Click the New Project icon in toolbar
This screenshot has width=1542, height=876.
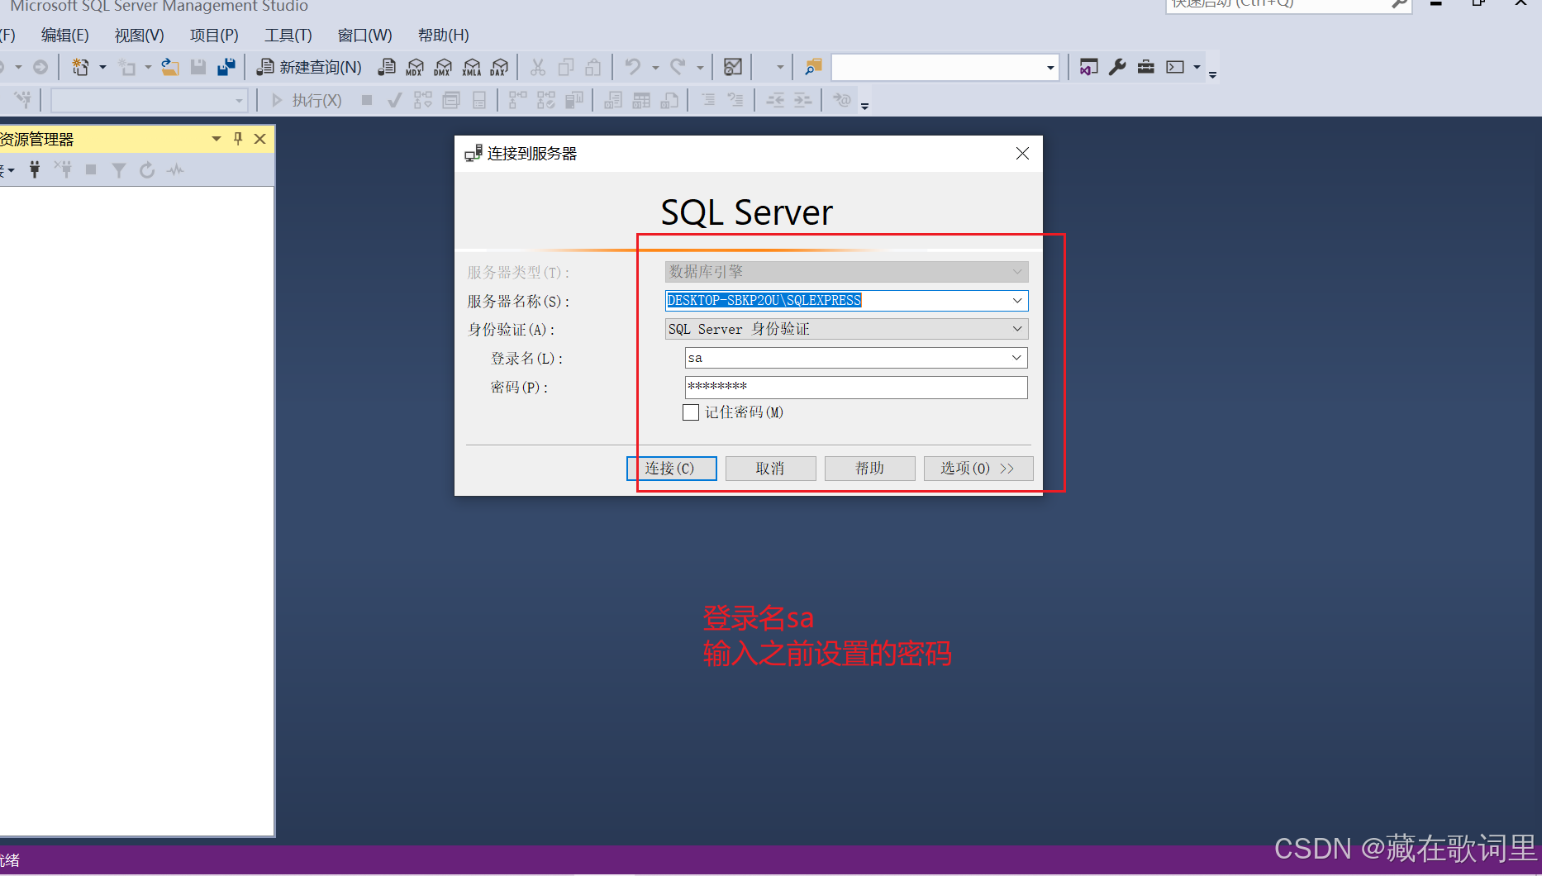(80, 67)
